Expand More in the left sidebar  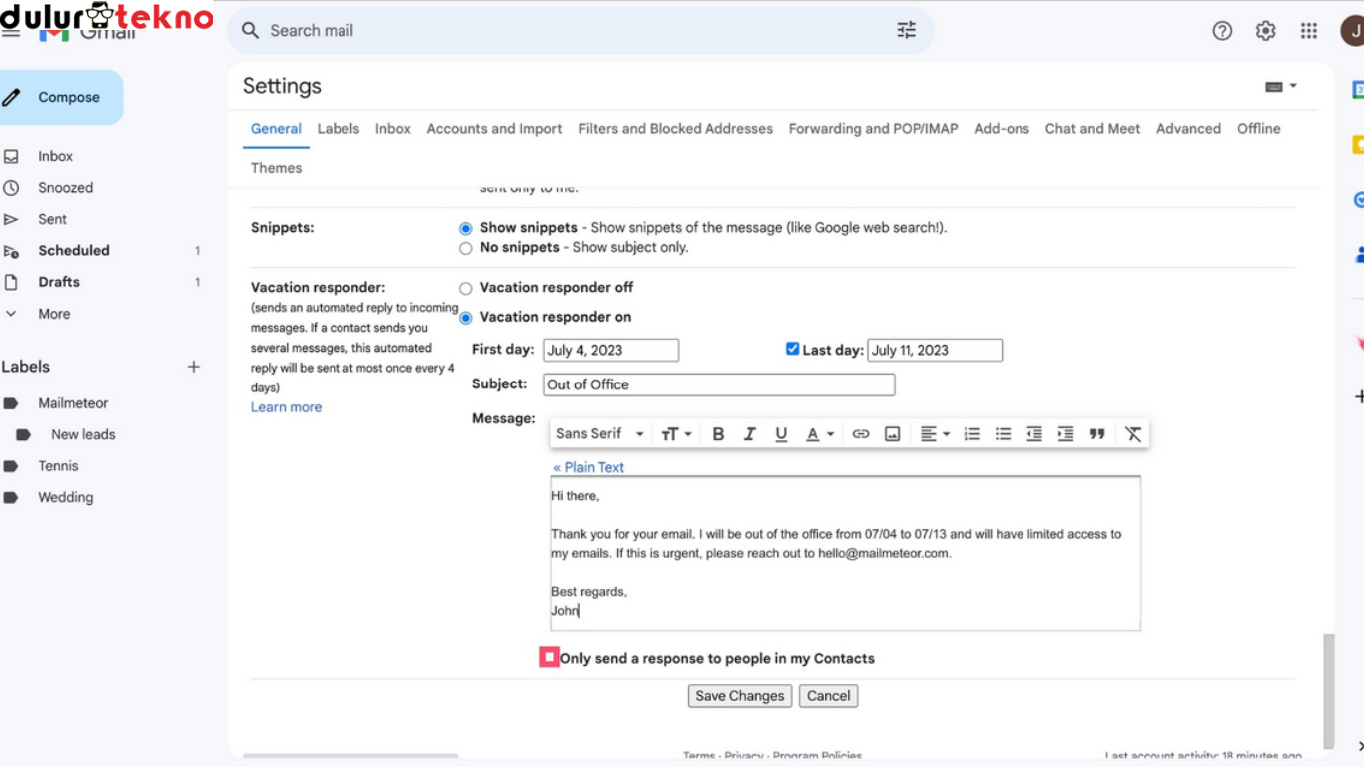point(54,314)
